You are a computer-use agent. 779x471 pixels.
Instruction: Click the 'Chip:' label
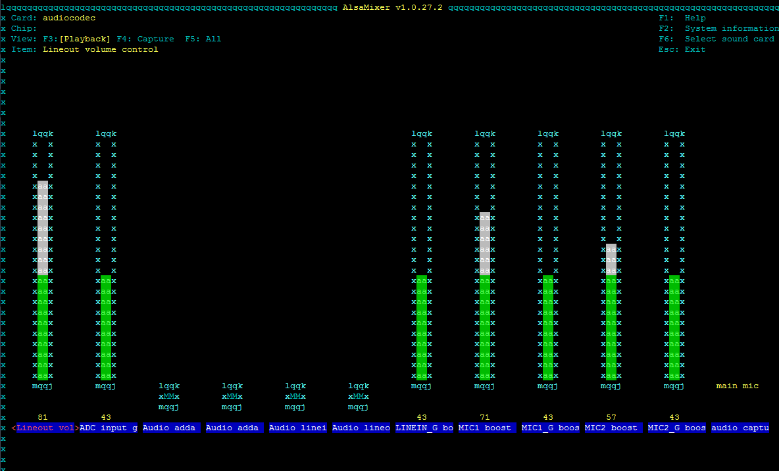[24, 29]
